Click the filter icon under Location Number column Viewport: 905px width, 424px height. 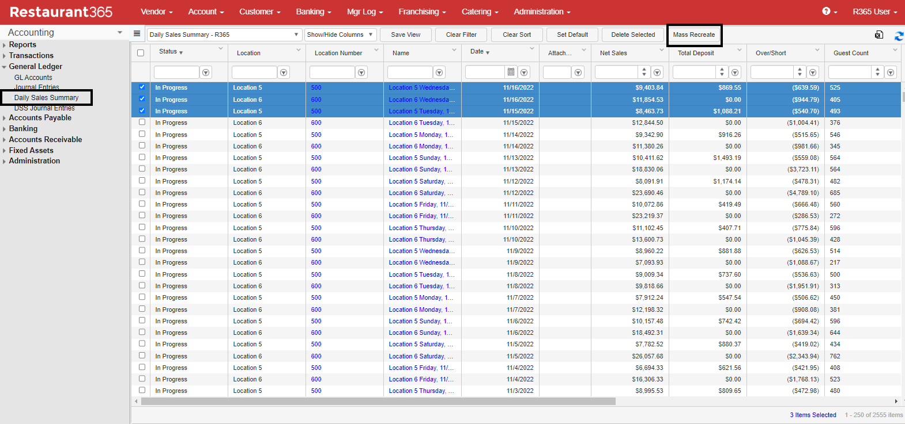pos(361,72)
